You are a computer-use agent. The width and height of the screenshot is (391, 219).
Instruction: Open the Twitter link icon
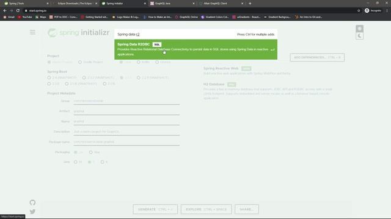(32, 212)
